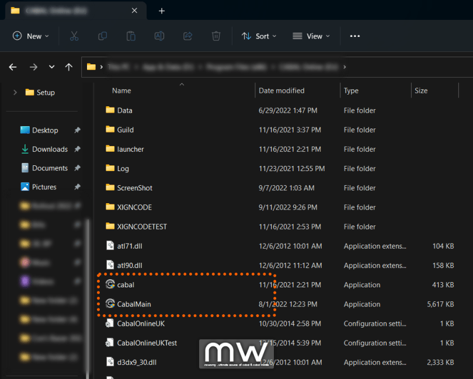Viewport: 473px width, 379px height.
Task: Click the Copy icon in the toolbar
Action: [102, 36]
